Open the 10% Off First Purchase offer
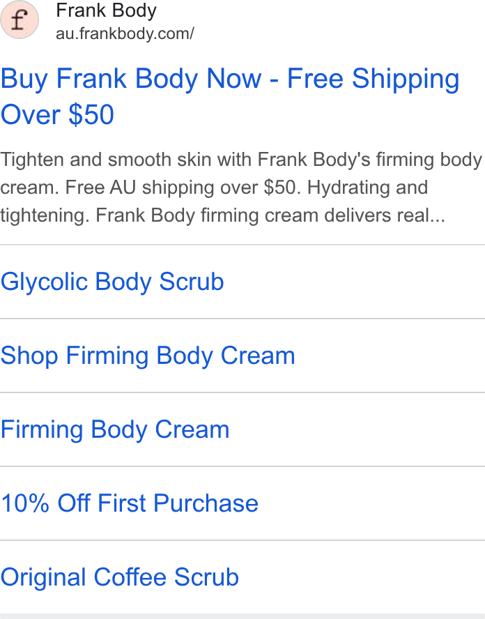This screenshot has height=619, width=485. coord(130,503)
